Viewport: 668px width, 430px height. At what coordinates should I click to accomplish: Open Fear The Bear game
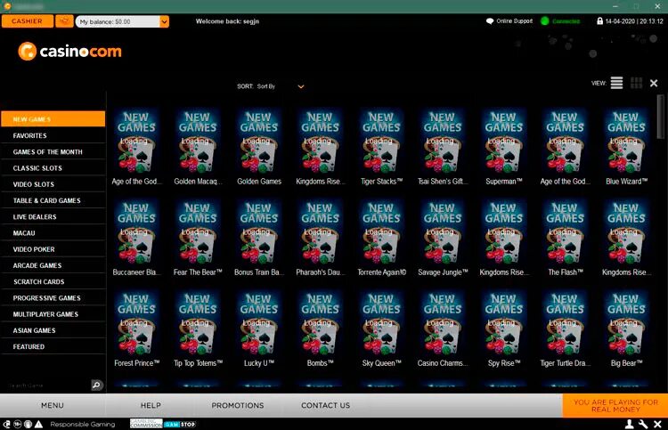click(x=198, y=232)
